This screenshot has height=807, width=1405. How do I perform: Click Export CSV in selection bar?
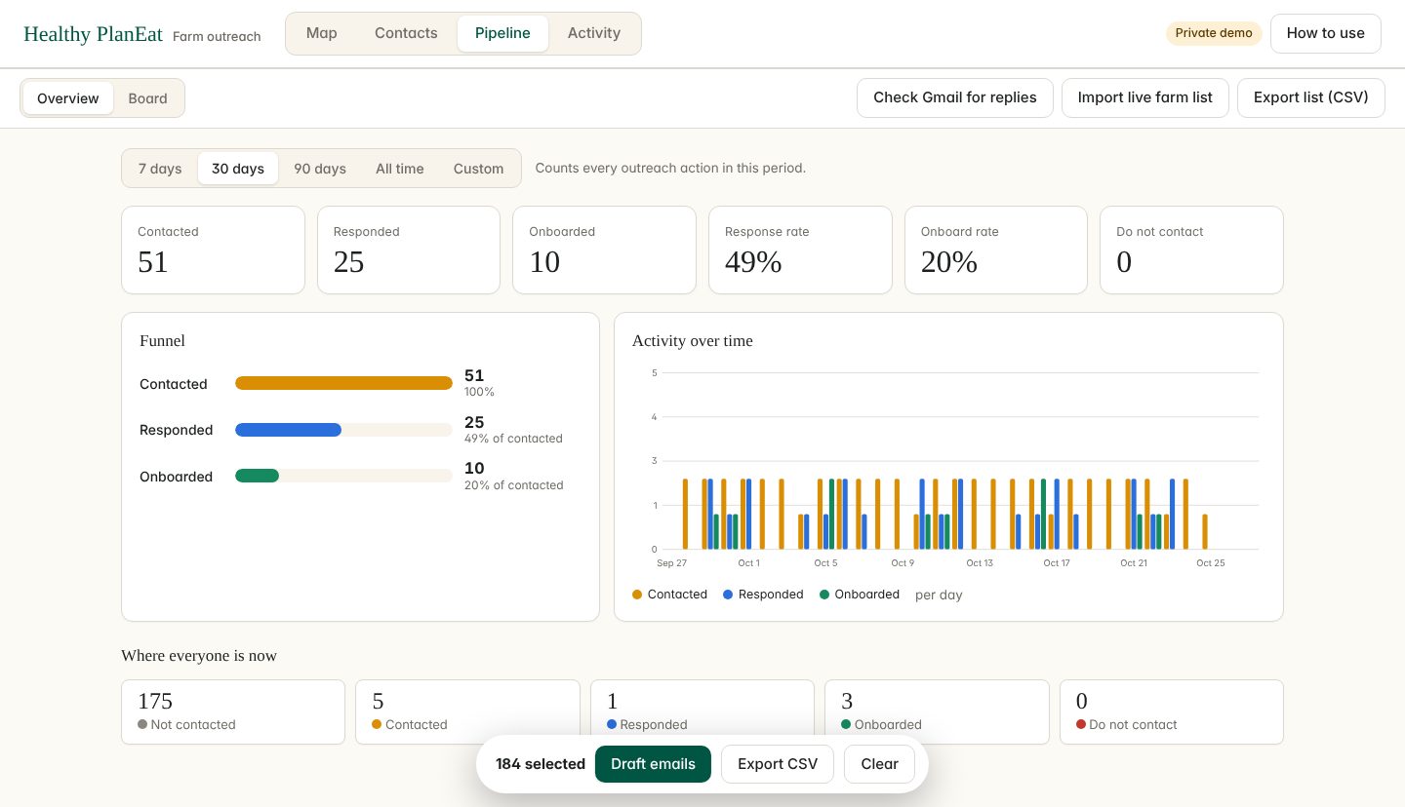click(x=778, y=764)
